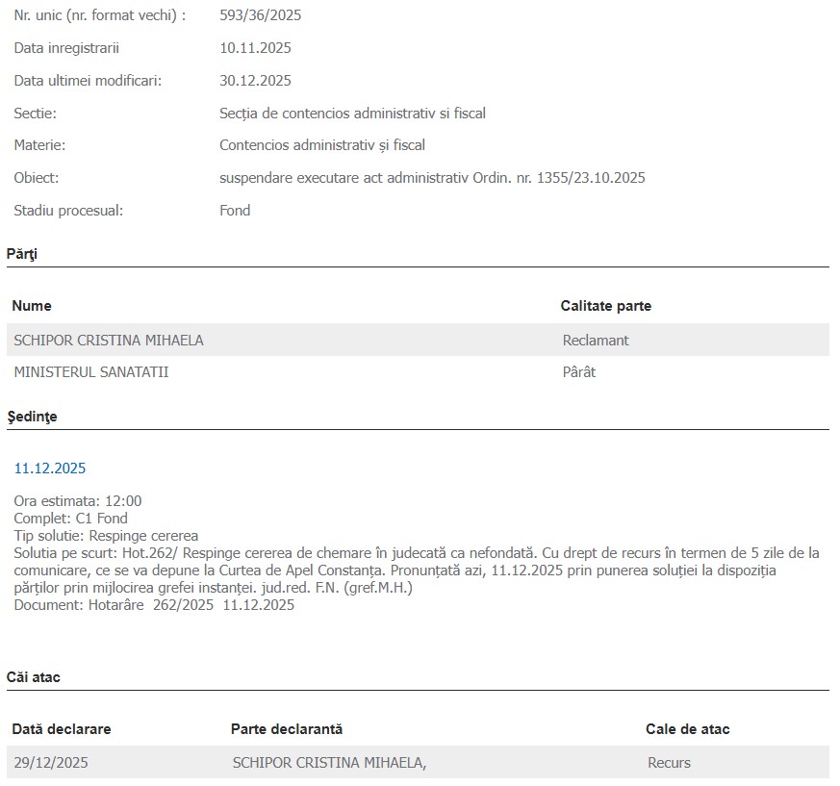Click the 'Obiect:' label
This screenshot has width=840, height=786.
click(x=37, y=178)
